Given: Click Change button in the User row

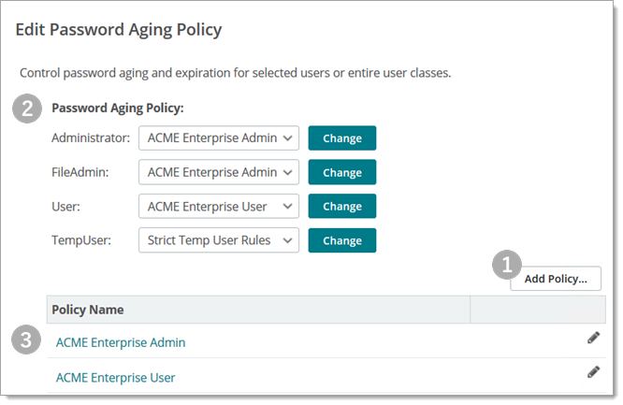Looking at the screenshot, I should click(341, 207).
